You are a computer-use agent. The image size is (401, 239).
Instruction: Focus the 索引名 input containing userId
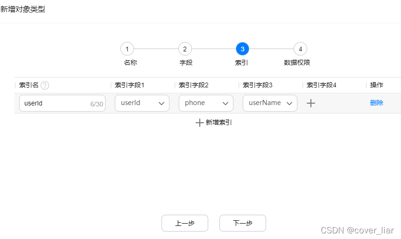[62, 103]
